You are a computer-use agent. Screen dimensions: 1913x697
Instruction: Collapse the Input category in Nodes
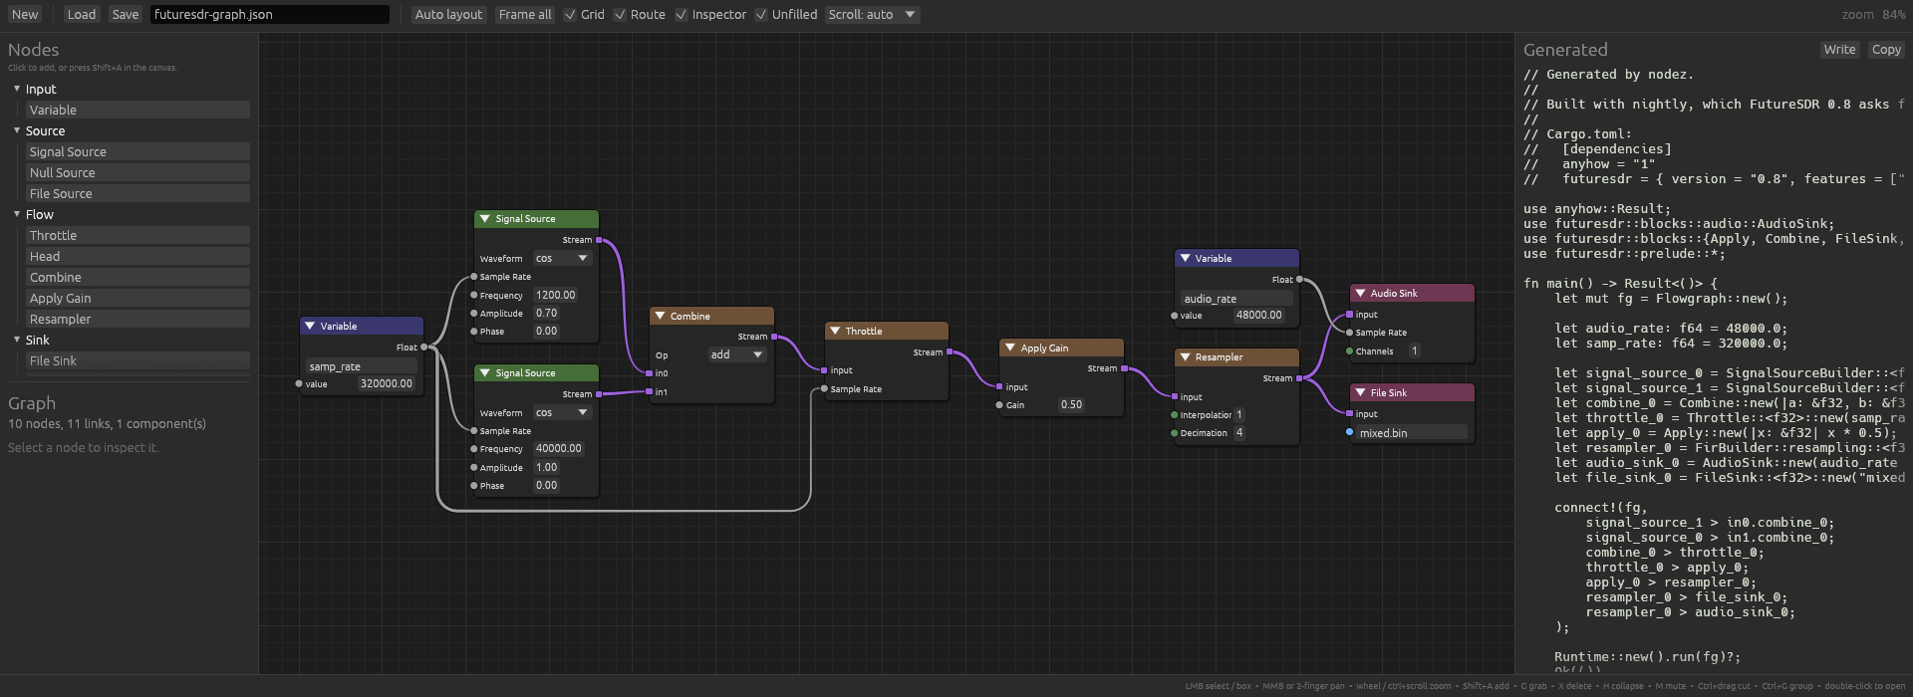[x=17, y=89]
